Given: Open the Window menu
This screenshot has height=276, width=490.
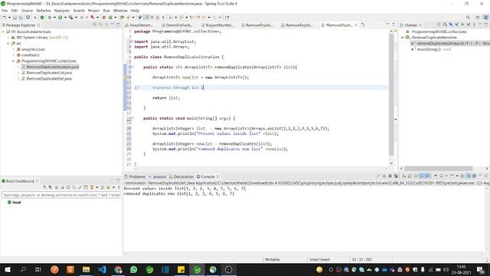Looking at the screenshot, I should (x=120, y=11).
